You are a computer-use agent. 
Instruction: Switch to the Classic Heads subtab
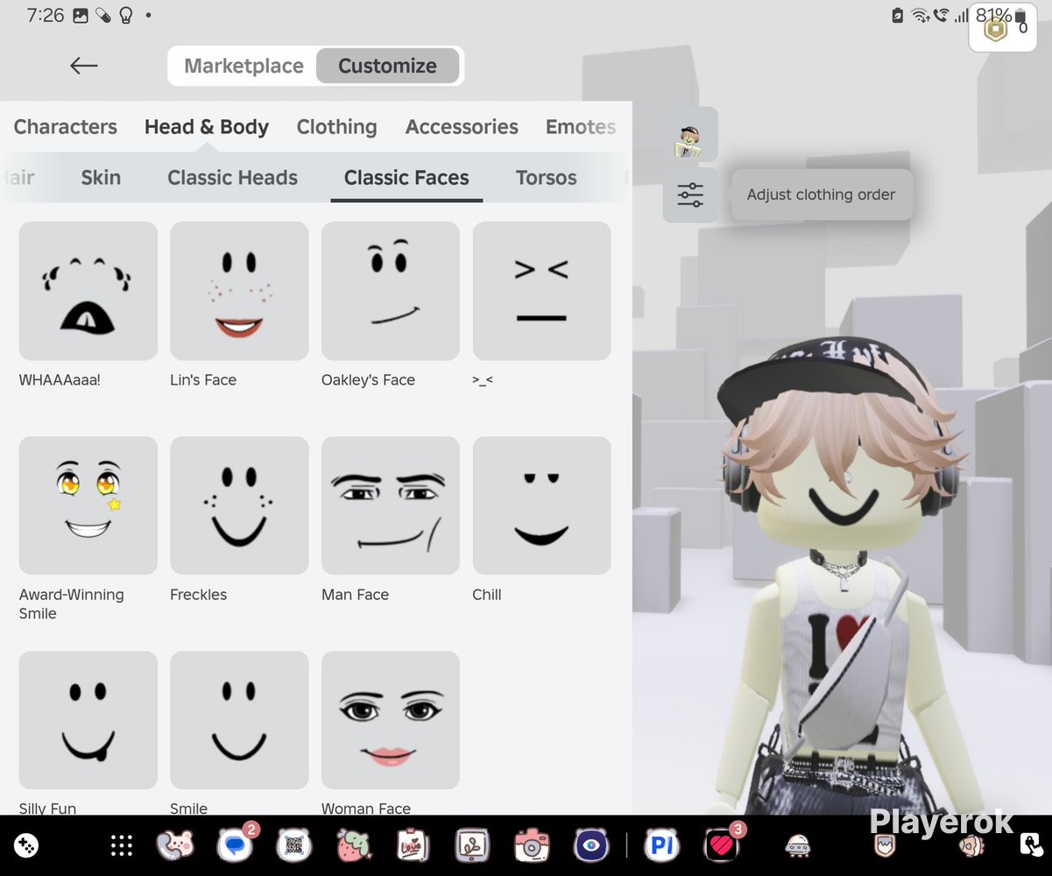[232, 178]
